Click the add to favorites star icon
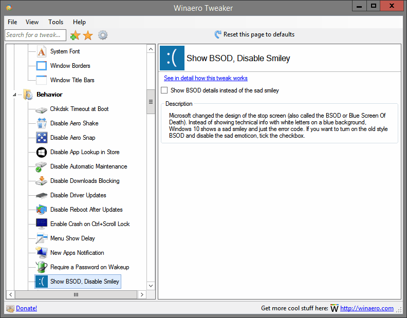407x318 pixels. (75, 35)
